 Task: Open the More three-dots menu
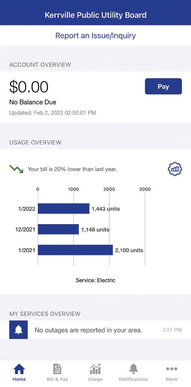(172, 369)
